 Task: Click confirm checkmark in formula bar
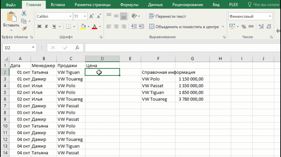click(x=65, y=48)
